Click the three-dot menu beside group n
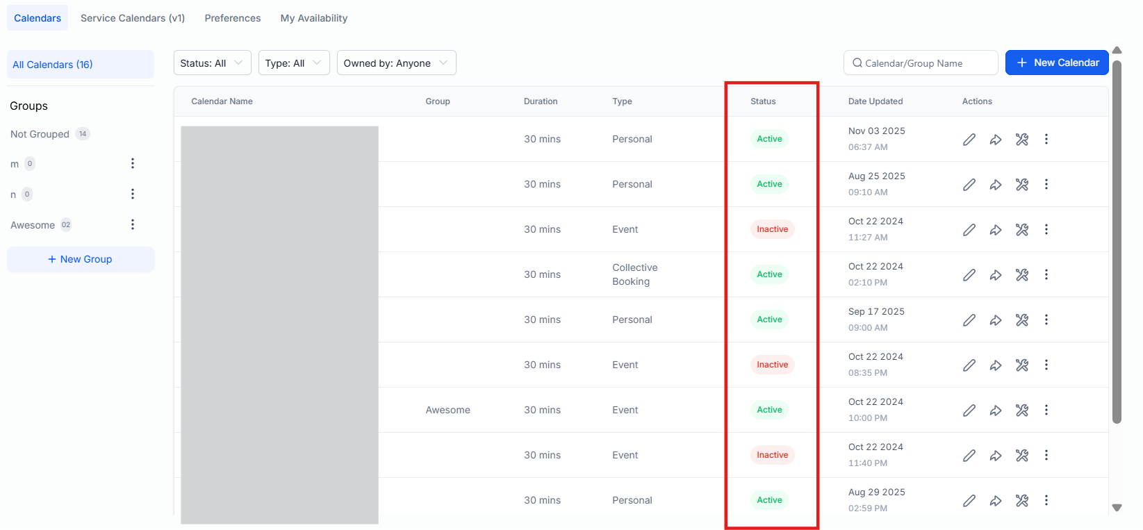The width and height of the screenshot is (1143, 530). click(x=133, y=194)
